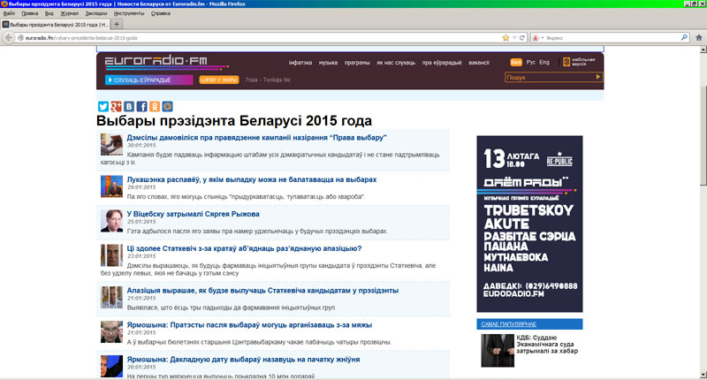Open the Инструменты menu
The height and width of the screenshot is (380, 707).
tap(129, 14)
